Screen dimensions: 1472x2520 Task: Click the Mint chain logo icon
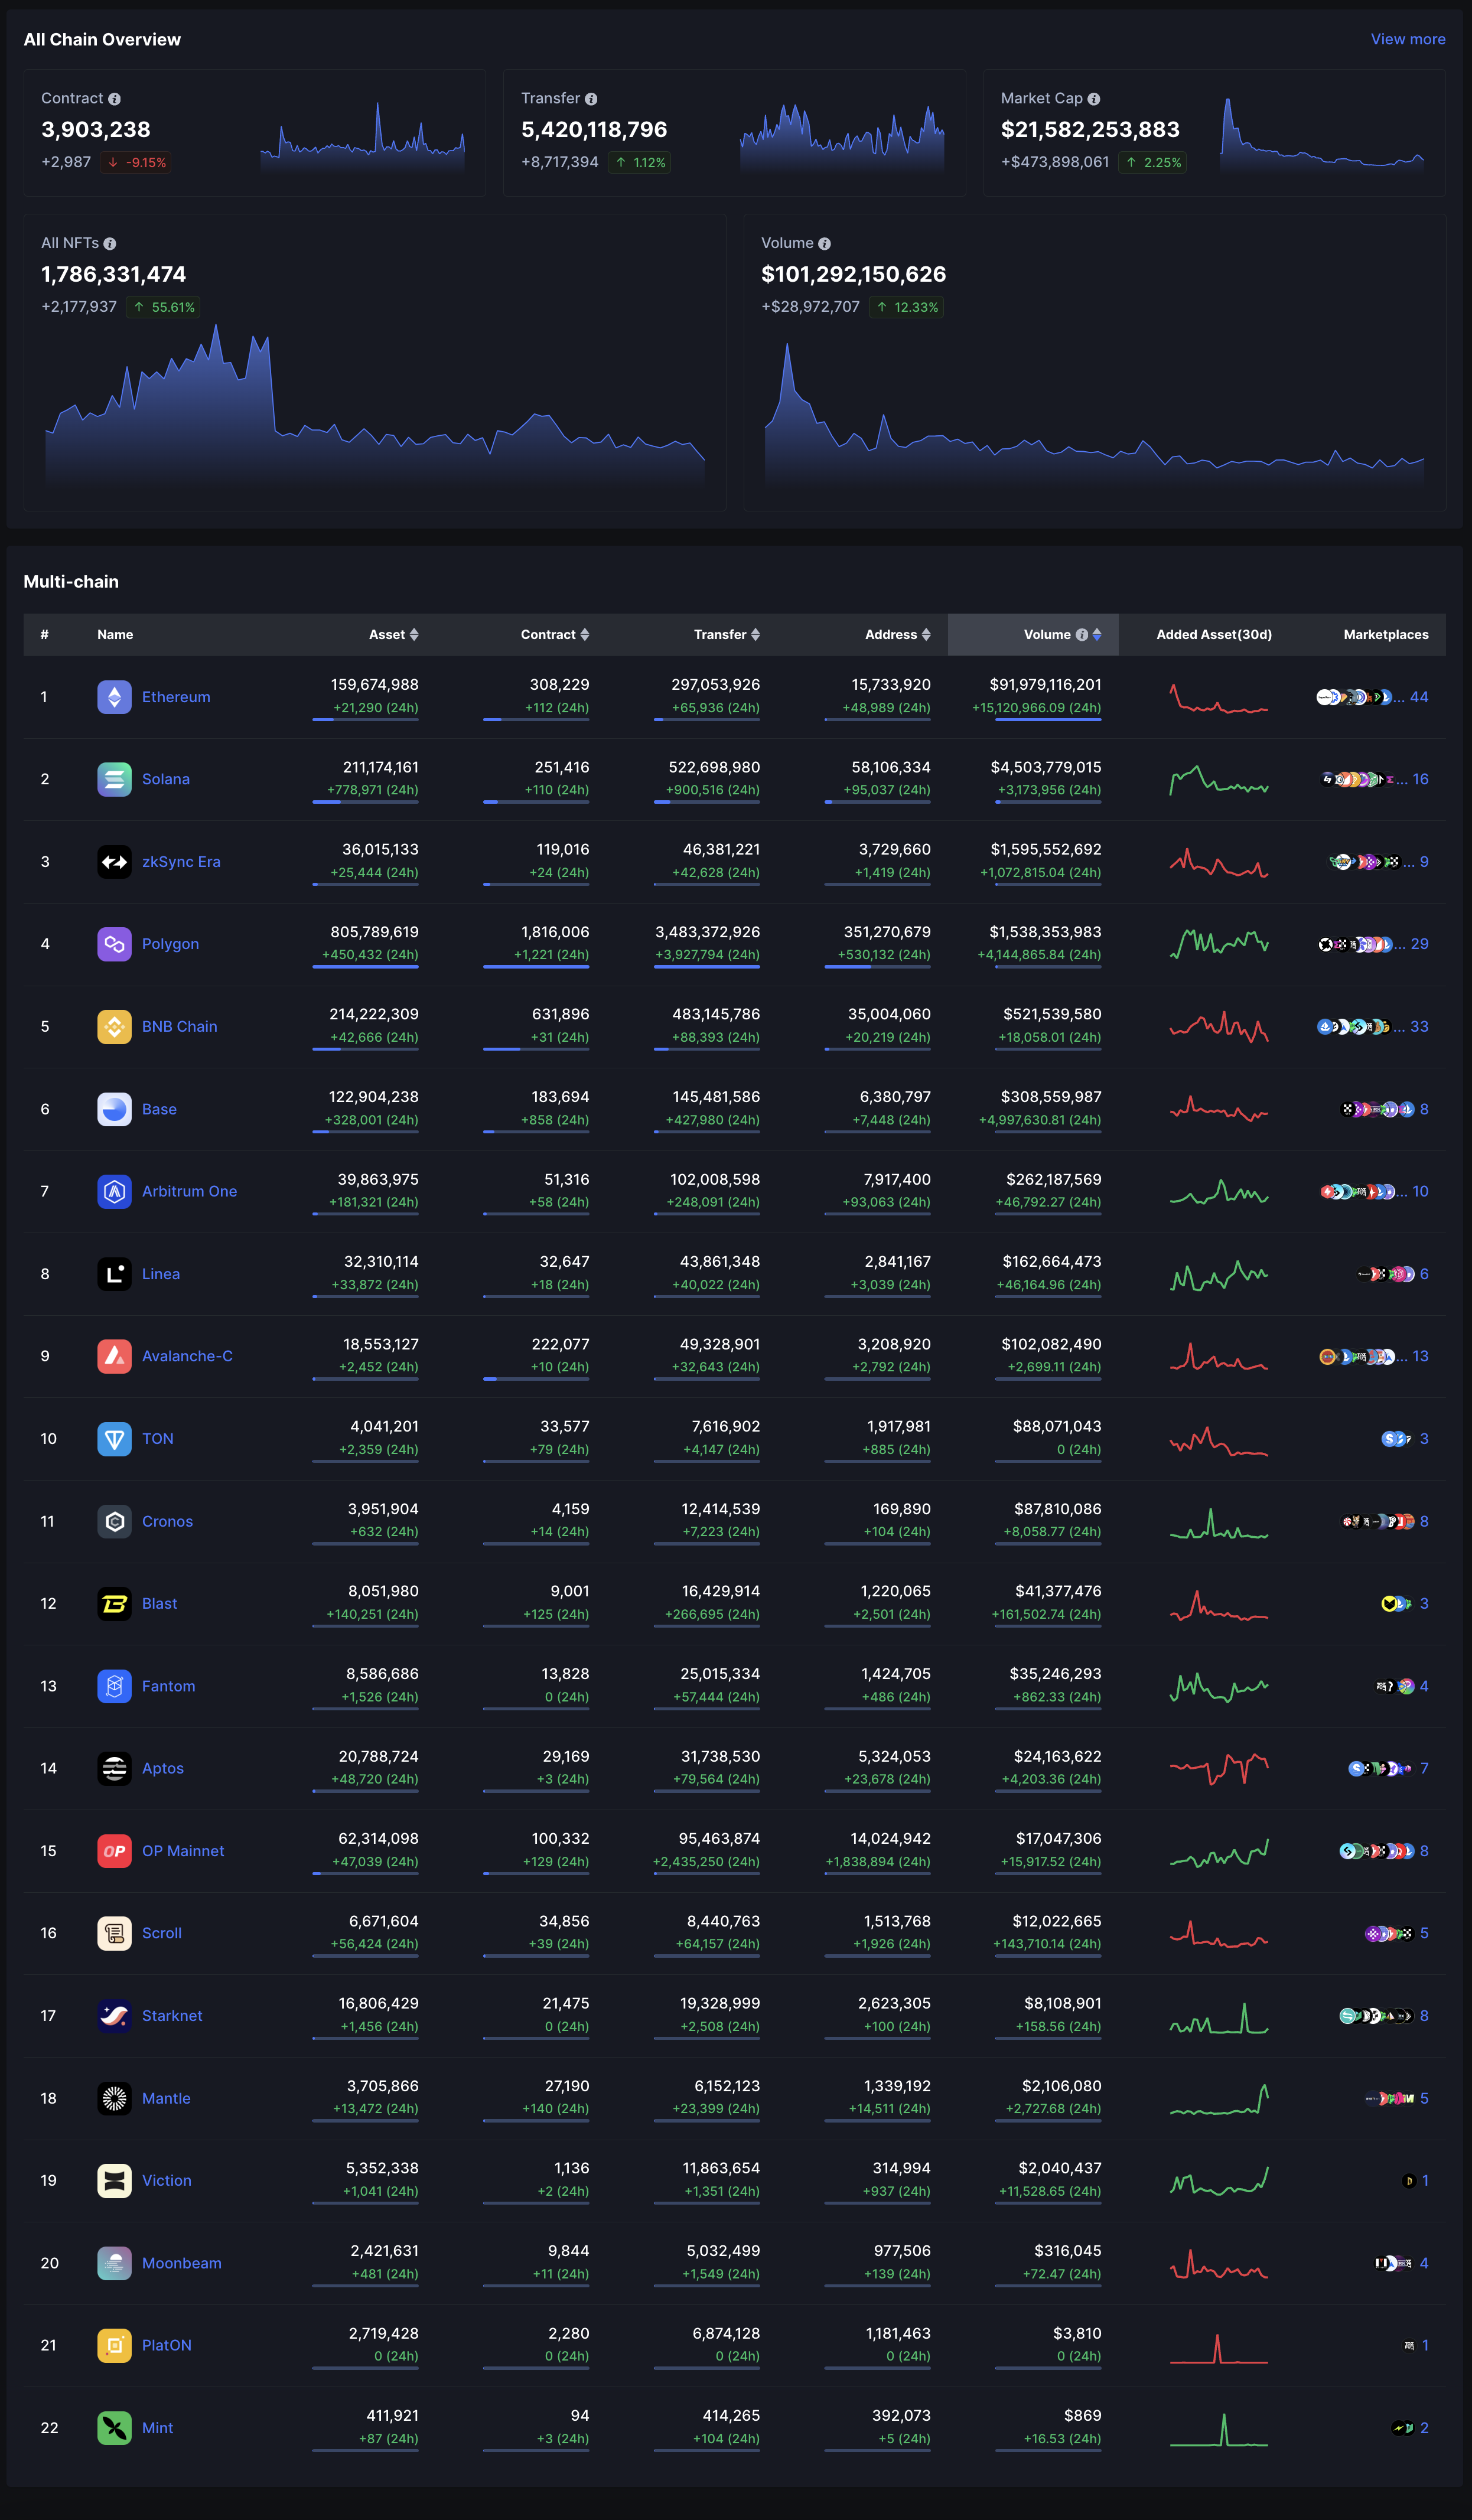[114, 2427]
